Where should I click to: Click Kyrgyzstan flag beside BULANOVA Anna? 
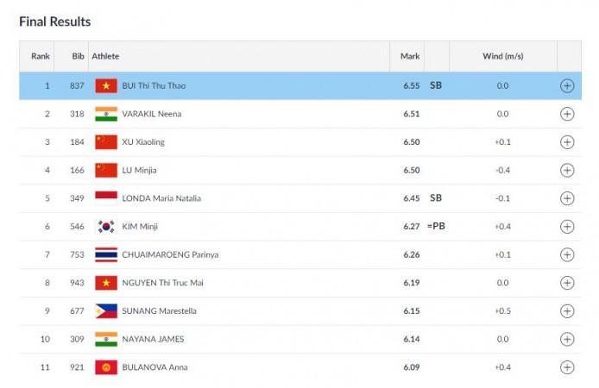pos(106,367)
